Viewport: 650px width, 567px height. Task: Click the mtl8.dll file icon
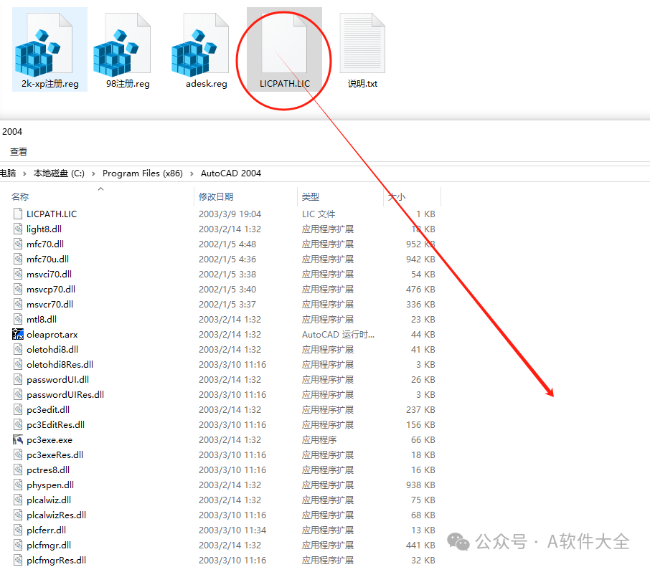[x=18, y=319]
